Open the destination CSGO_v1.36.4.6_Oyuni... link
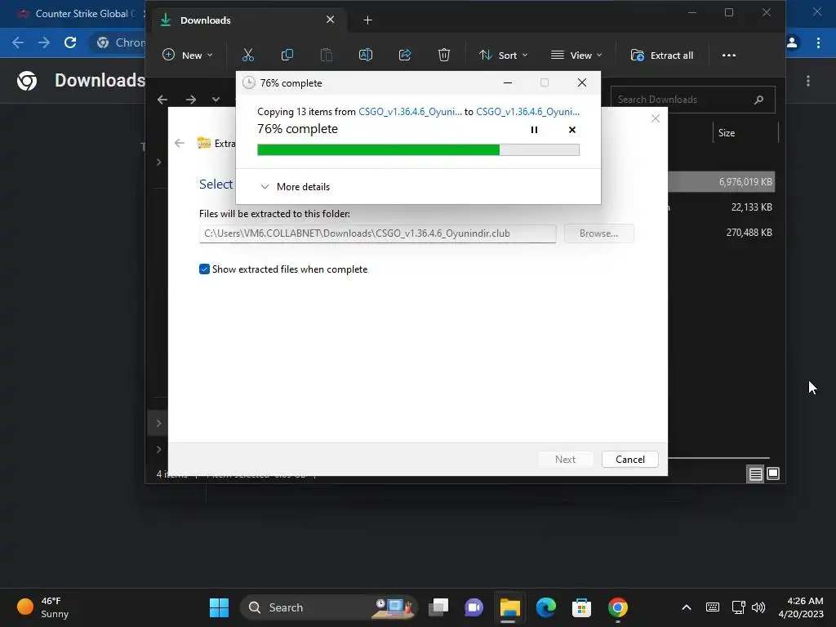 coord(528,111)
